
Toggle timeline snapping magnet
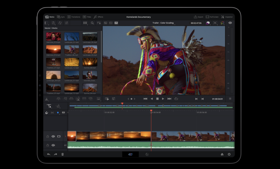[47, 113]
